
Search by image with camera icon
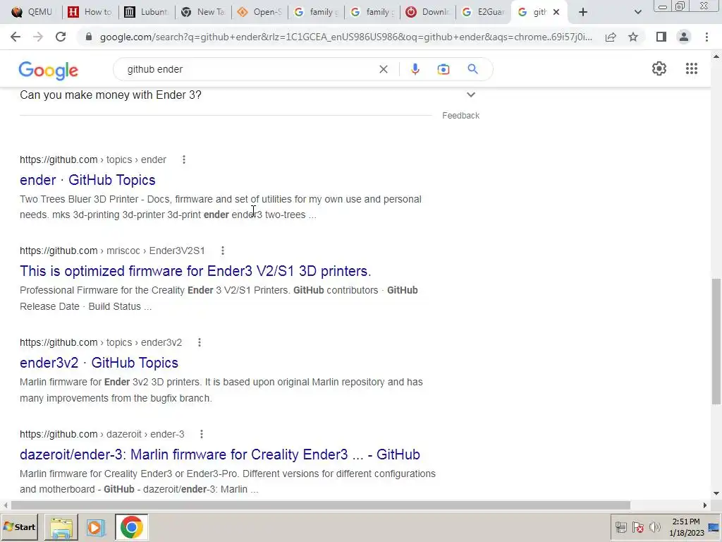point(443,69)
